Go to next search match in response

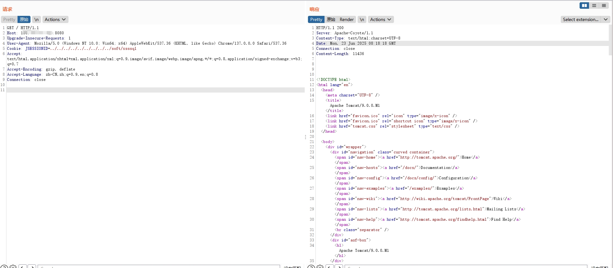point(339,267)
